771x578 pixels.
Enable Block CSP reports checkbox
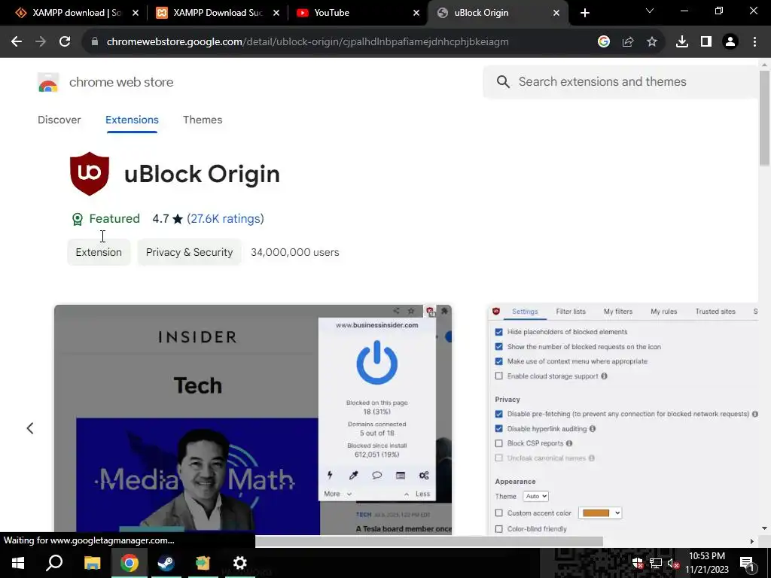(498, 443)
